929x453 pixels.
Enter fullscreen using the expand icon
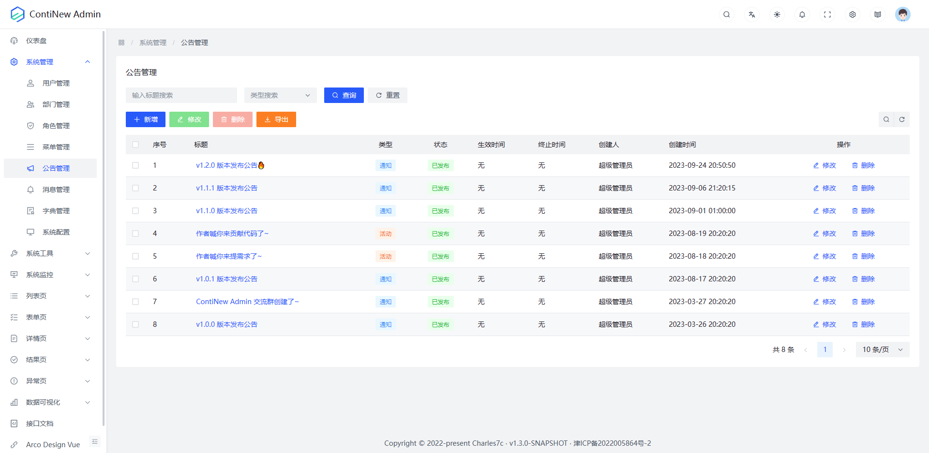pos(827,15)
